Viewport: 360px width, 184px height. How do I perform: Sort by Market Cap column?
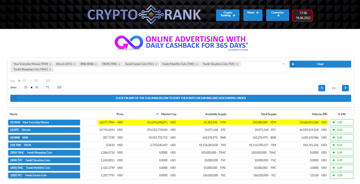169,114
